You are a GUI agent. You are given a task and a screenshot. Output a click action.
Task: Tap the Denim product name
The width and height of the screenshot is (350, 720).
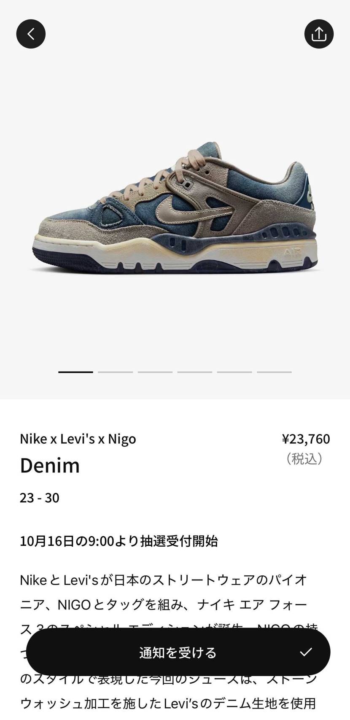click(50, 466)
